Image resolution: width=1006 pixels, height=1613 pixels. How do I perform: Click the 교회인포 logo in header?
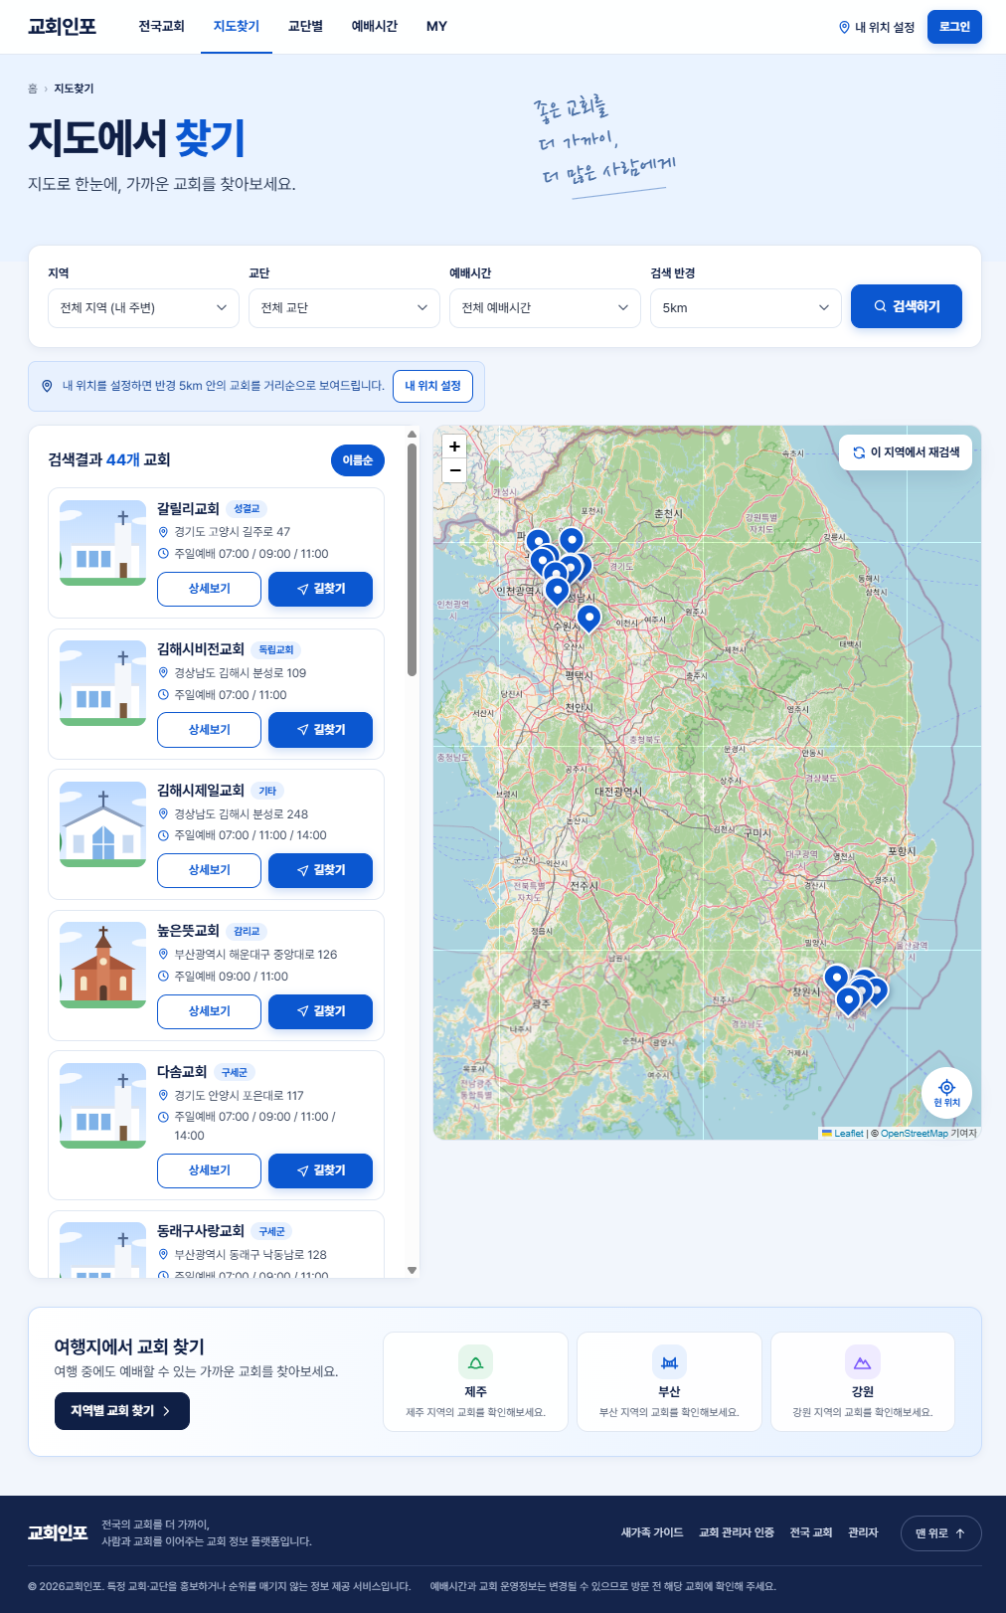tap(62, 27)
